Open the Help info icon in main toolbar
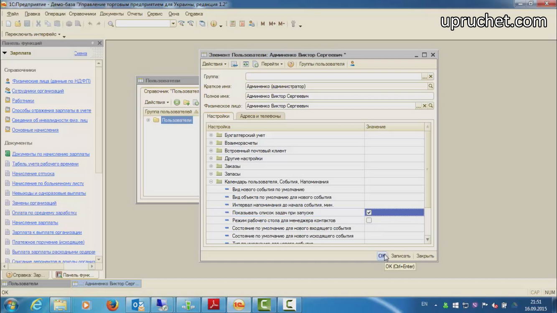The width and height of the screenshot is (557, 313). (214, 24)
